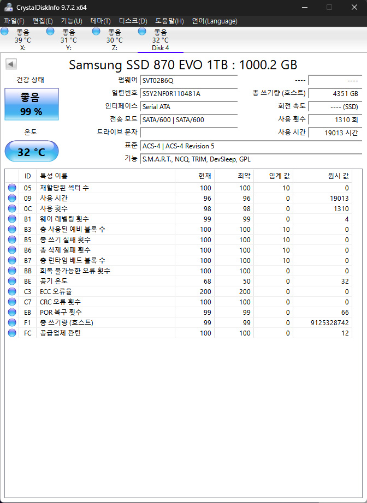Click status orb for attribute FC

point(12,333)
